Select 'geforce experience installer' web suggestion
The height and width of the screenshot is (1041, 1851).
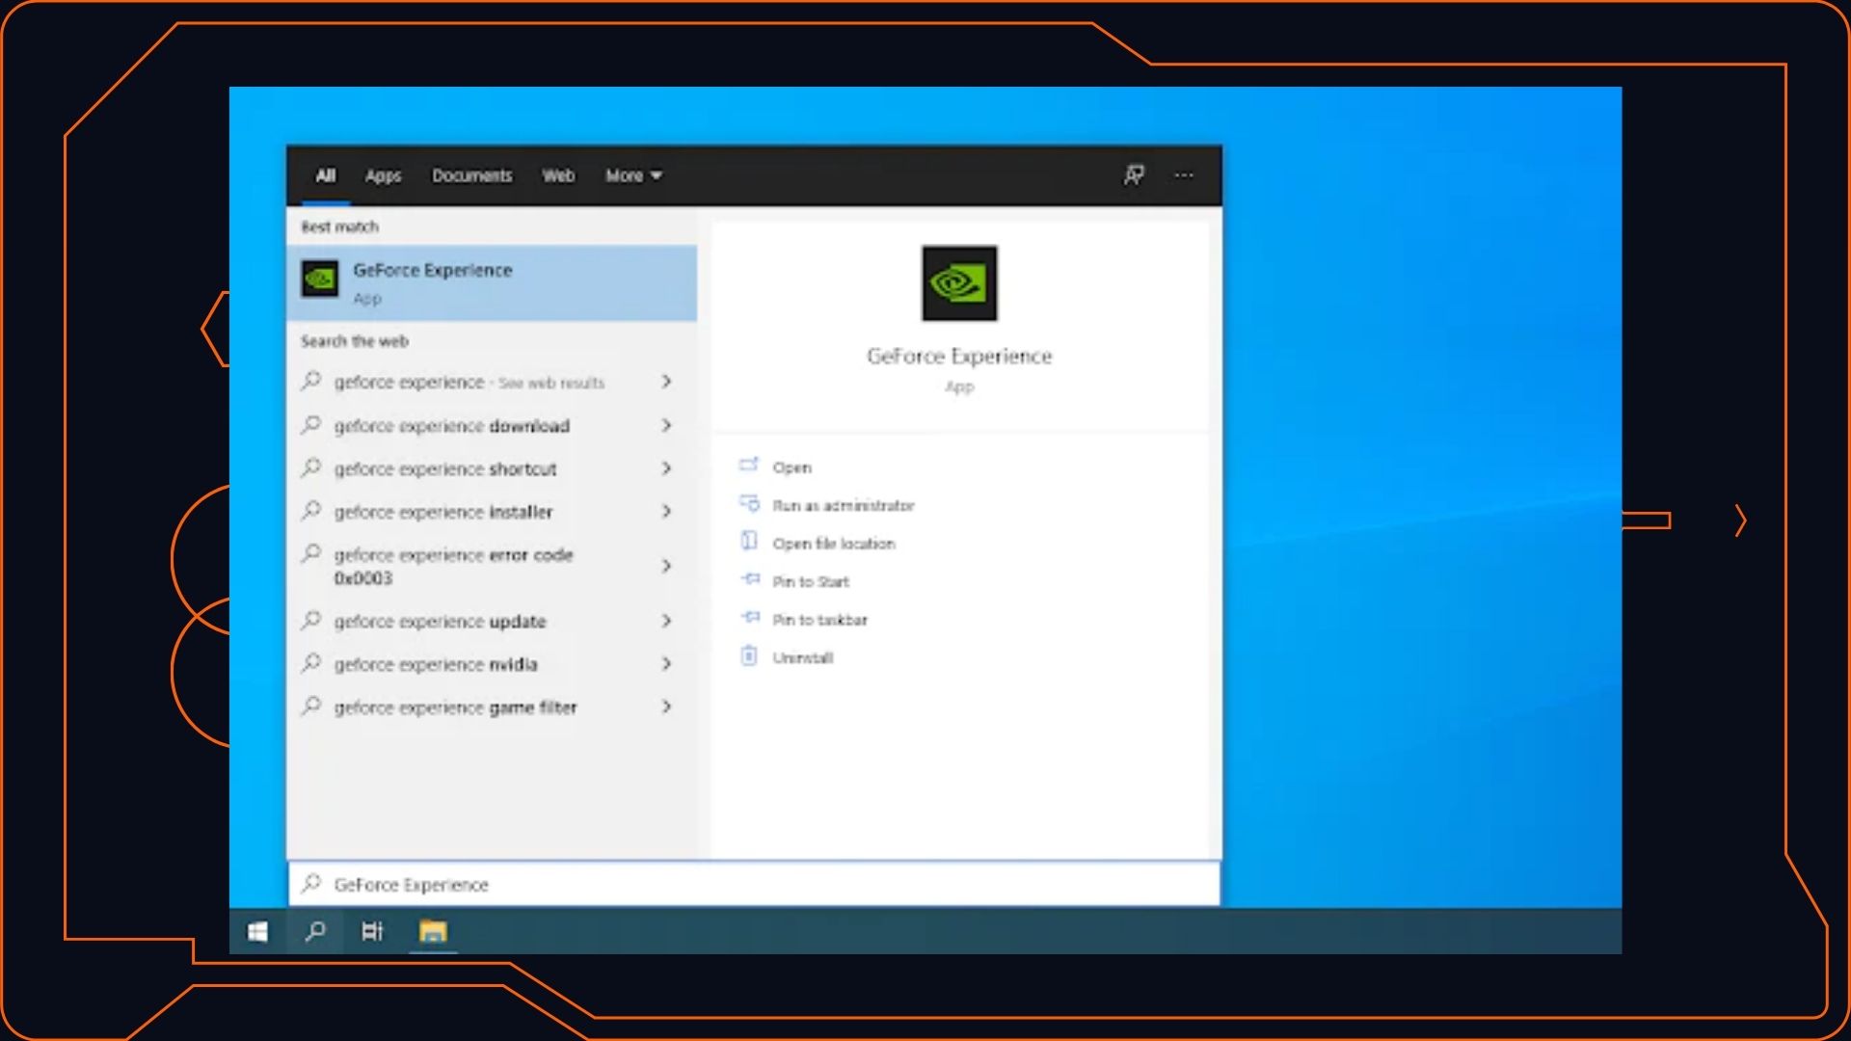click(492, 511)
